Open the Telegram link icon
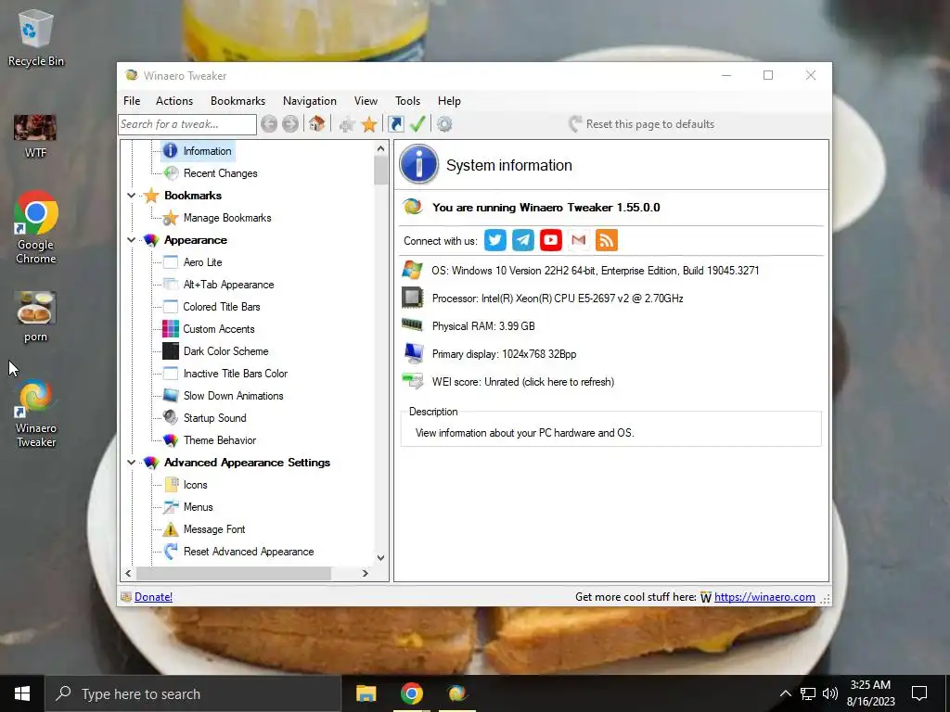Image resolution: width=950 pixels, height=712 pixels. pos(523,240)
